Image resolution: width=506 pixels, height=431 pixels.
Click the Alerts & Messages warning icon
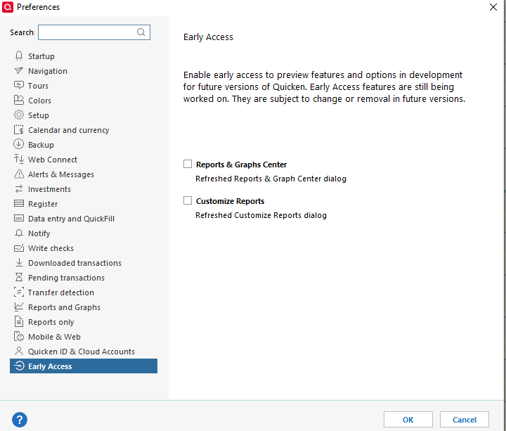click(x=19, y=174)
